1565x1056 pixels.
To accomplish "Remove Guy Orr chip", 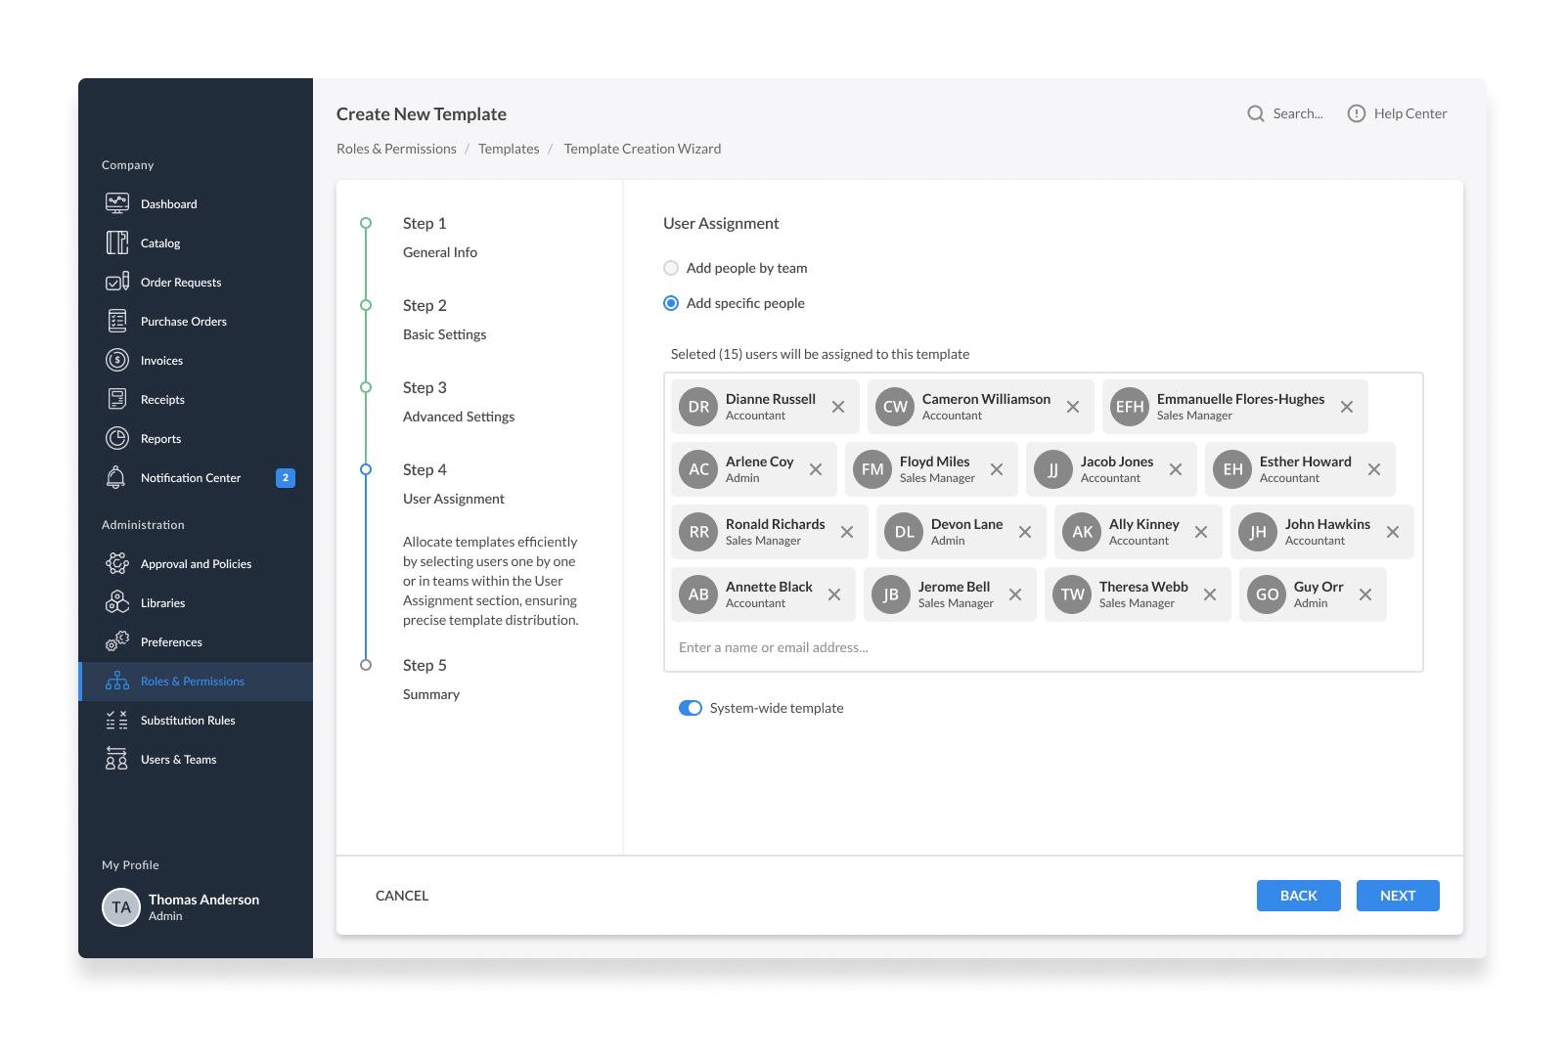I will click(1365, 594).
